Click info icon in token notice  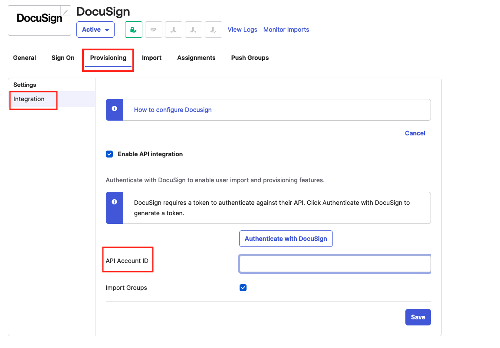tap(115, 202)
